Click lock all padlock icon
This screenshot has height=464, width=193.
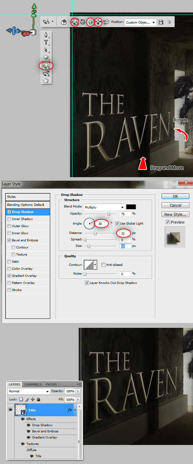[x=38, y=399]
